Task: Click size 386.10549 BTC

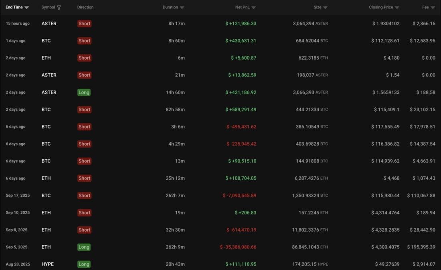Action: [312, 126]
